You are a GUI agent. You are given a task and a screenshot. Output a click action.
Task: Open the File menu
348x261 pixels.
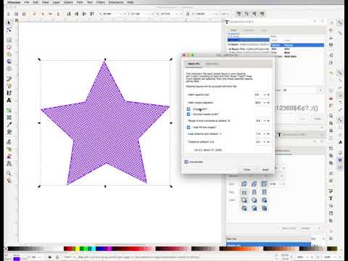(27, 2)
